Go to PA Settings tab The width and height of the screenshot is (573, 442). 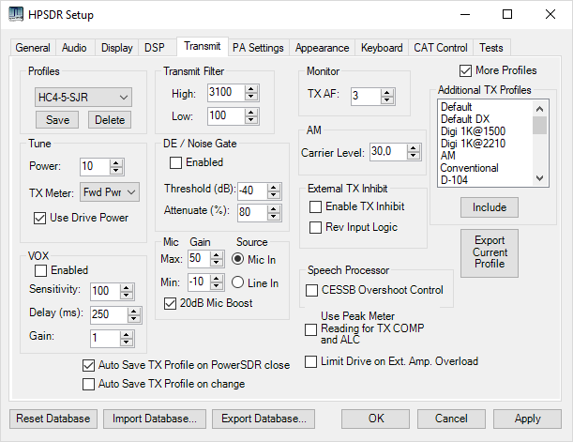coord(258,48)
